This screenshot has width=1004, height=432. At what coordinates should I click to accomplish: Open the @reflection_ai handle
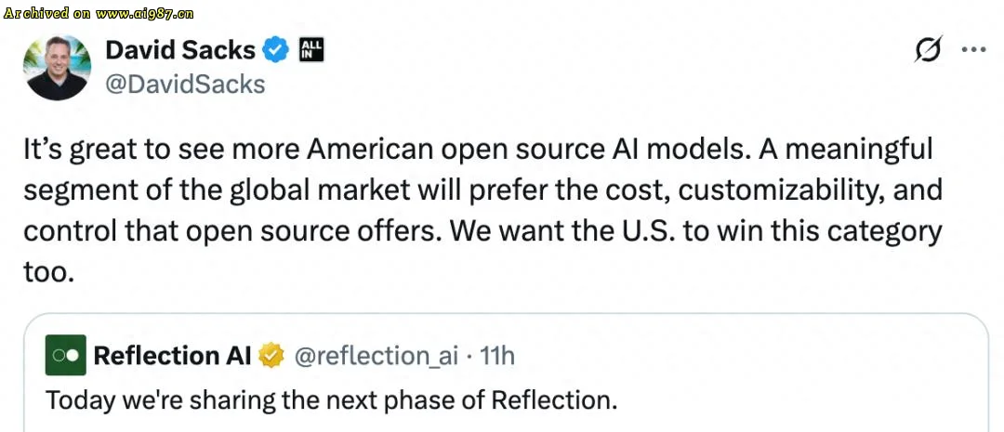point(375,355)
